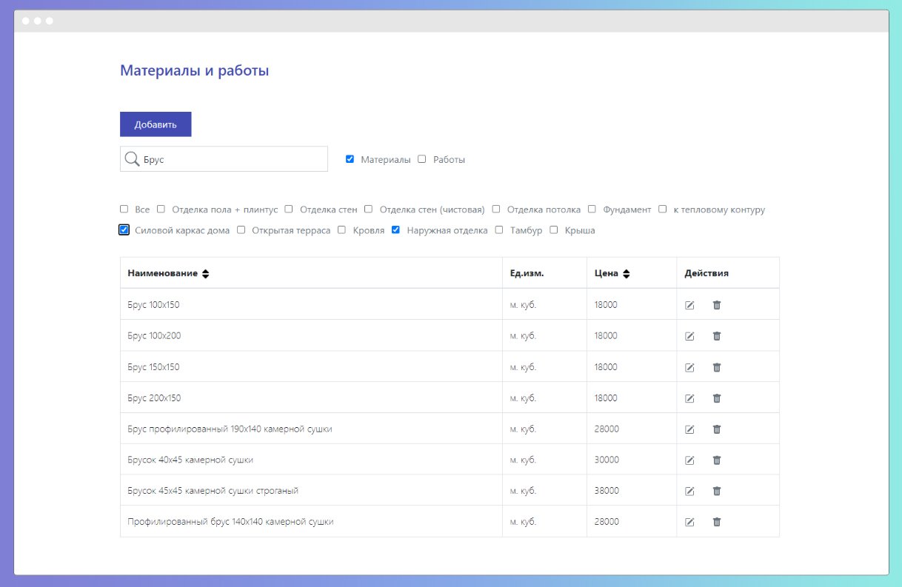Edit Брусок 45х45 строганый entry

pyautogui.click(x=689, y=491)
